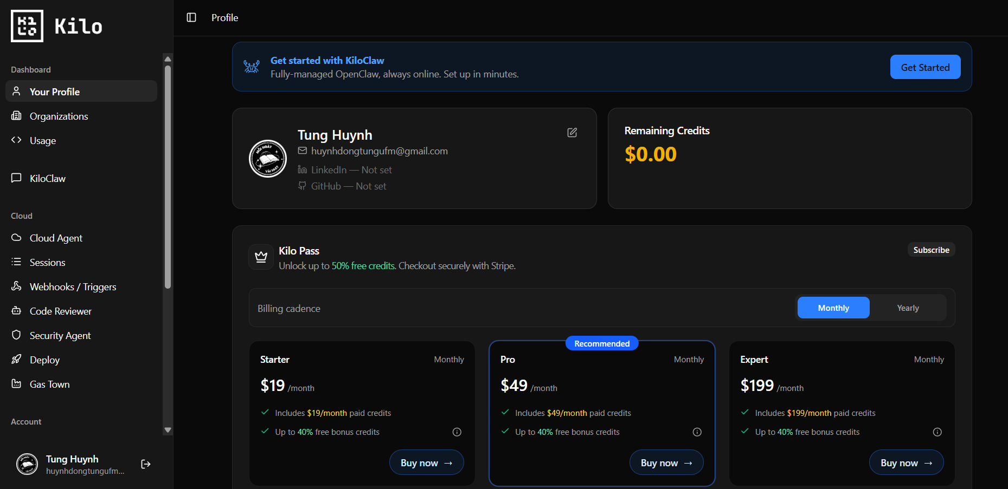Viewport: 1008px width, 489px height.
Task: Click the Security Agent shield icon
Action: [x=16, y=335]
